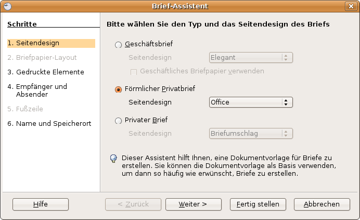
Task: Select step 5 Fußzeile
Action: (25, 109)
